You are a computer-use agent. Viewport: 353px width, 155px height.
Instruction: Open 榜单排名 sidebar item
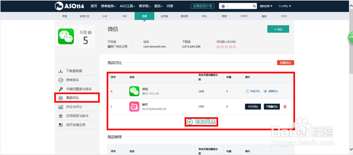pyautogui.click(x=77, y=80)
